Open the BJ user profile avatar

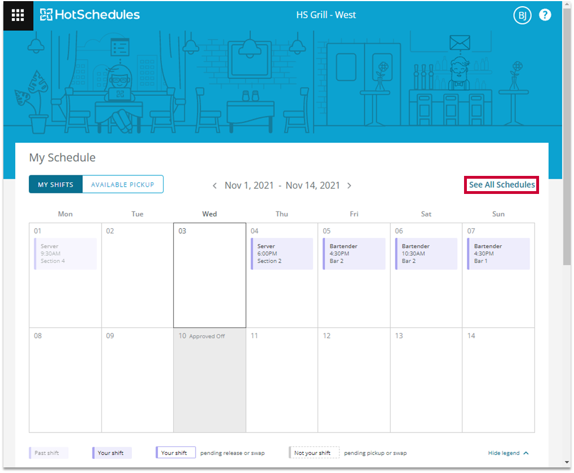(522, 15)
